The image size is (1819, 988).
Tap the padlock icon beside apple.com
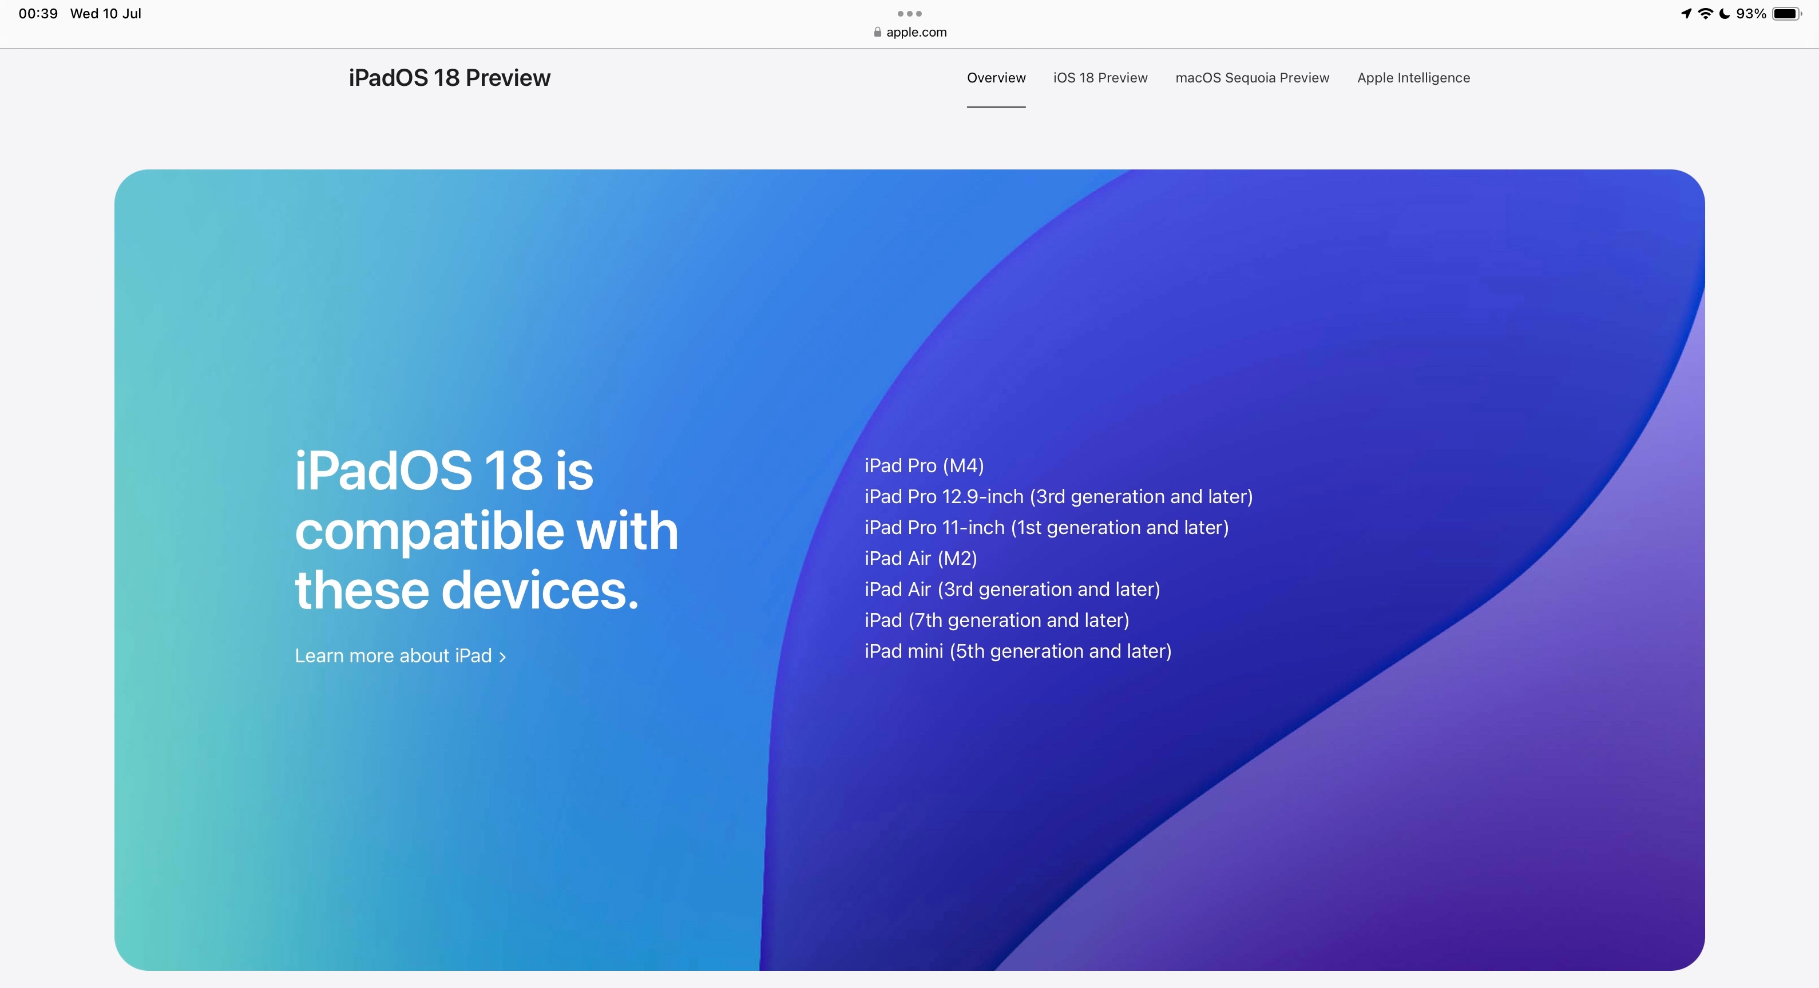pos(878,32)
